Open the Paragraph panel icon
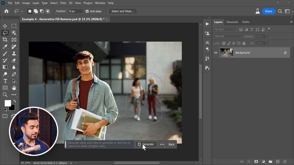The width and height of the screenshot is (294, 165). pyautogui.click(x=207, y=49)
